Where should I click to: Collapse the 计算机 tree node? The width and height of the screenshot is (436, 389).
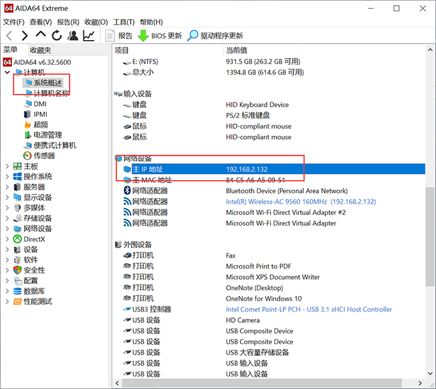7,73
